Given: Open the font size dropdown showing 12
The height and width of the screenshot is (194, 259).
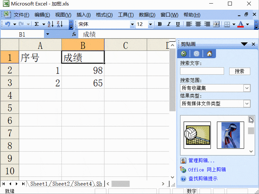Looking at the screenshot, I should (150, 24).
